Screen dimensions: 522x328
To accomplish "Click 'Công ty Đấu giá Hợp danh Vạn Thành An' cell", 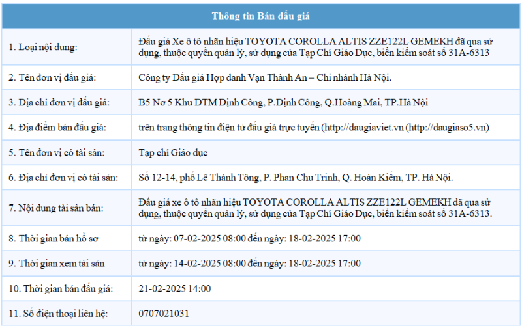I will pos(265,77).
